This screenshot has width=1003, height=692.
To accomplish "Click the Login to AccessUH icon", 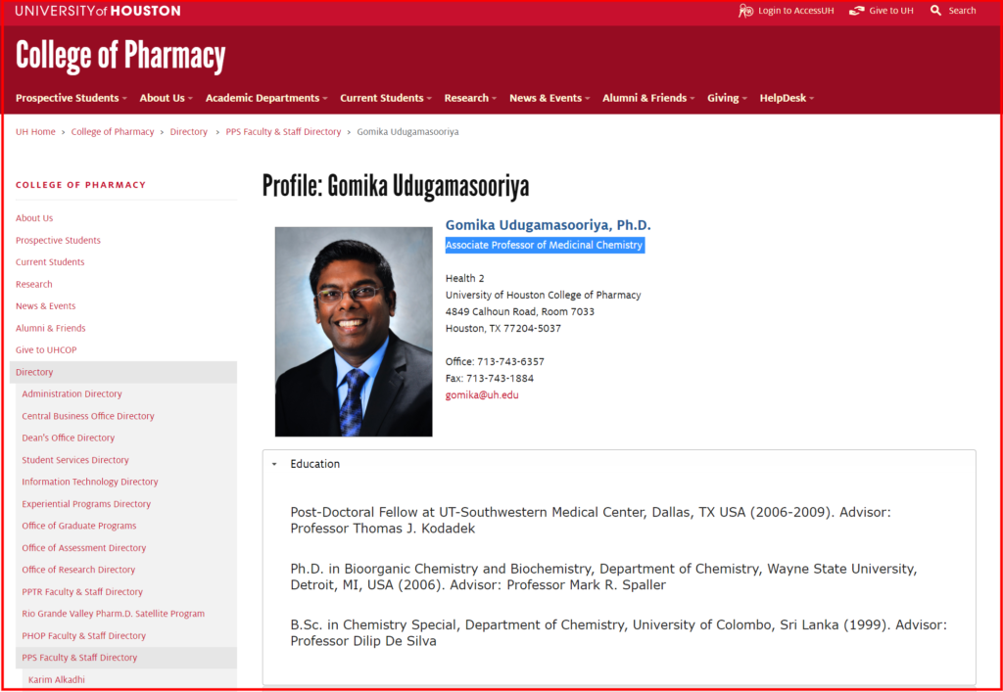I will (745, 11).
